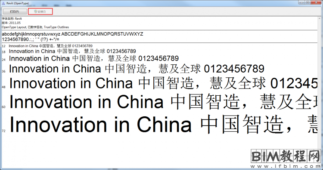Select the '版本: 2011.05' version line
This screenshot has width=323, height=170.
click(x=11, y=23)
